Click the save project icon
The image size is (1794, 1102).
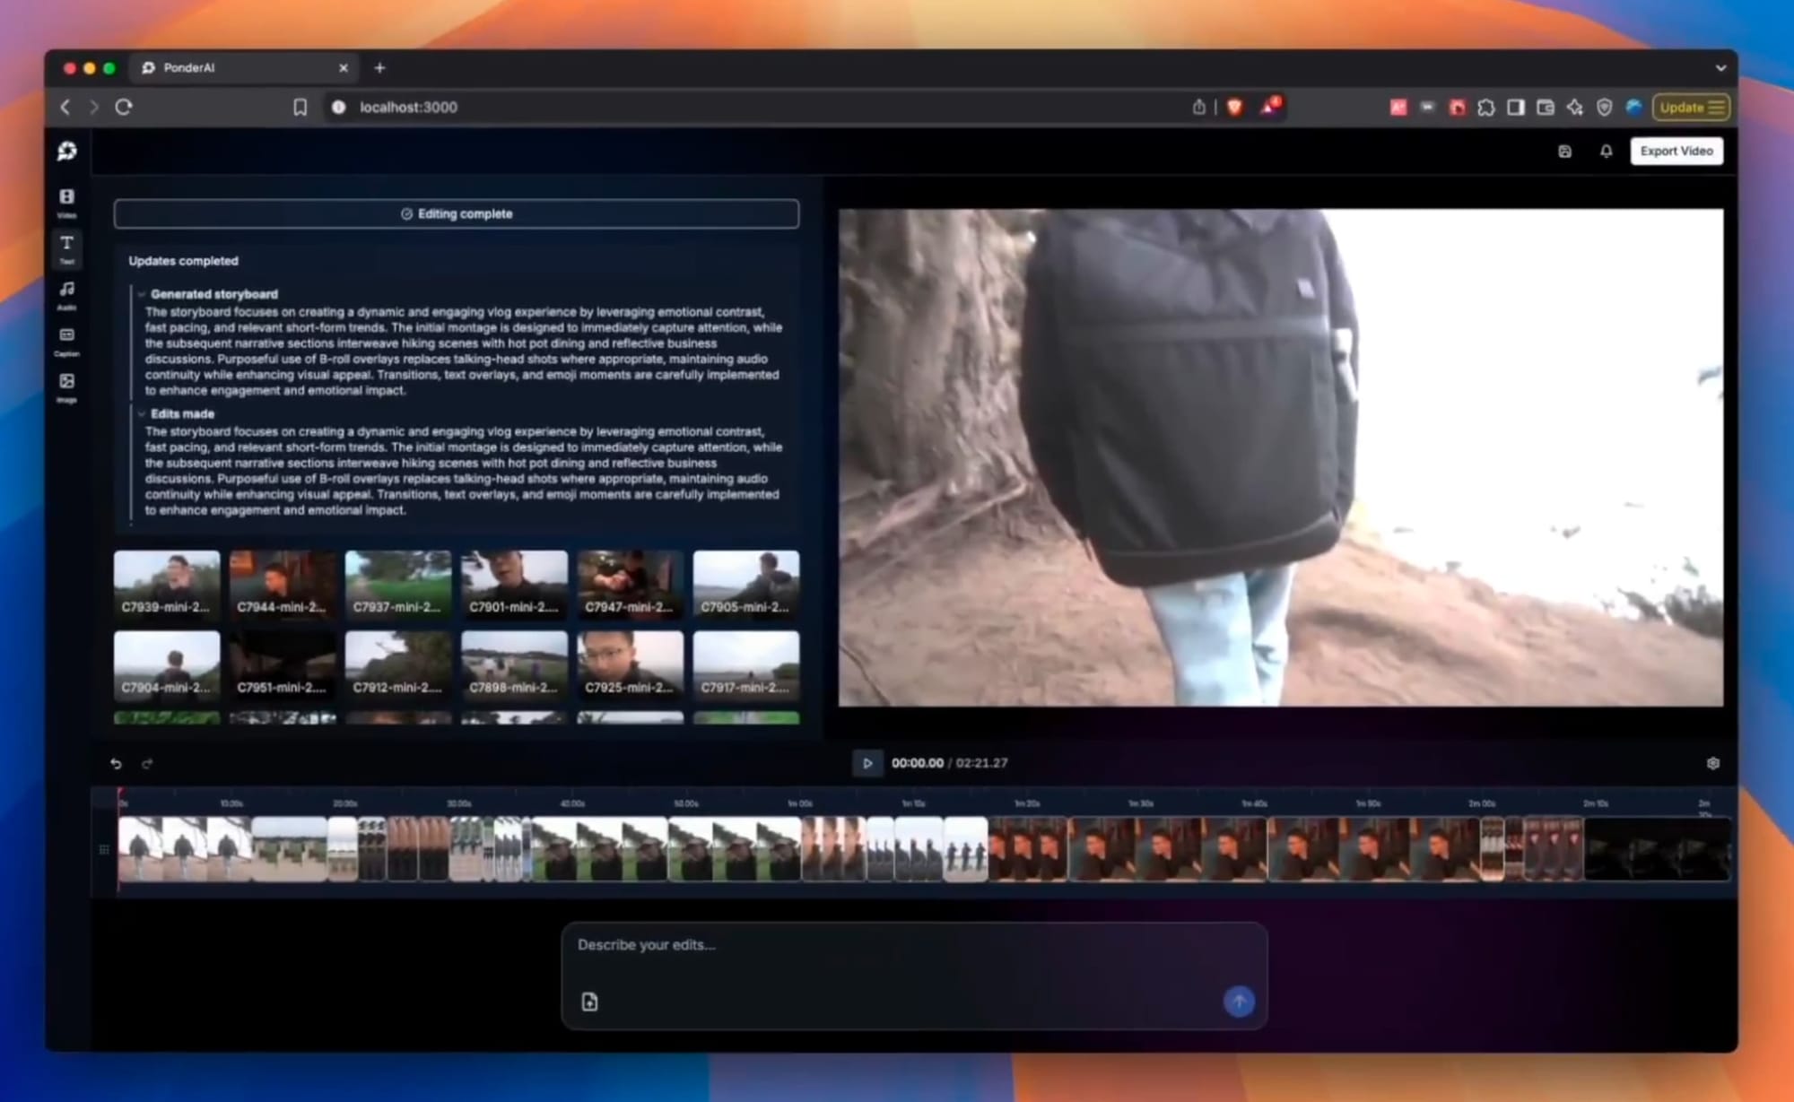pyautogui.click(x=1564, y=152)
